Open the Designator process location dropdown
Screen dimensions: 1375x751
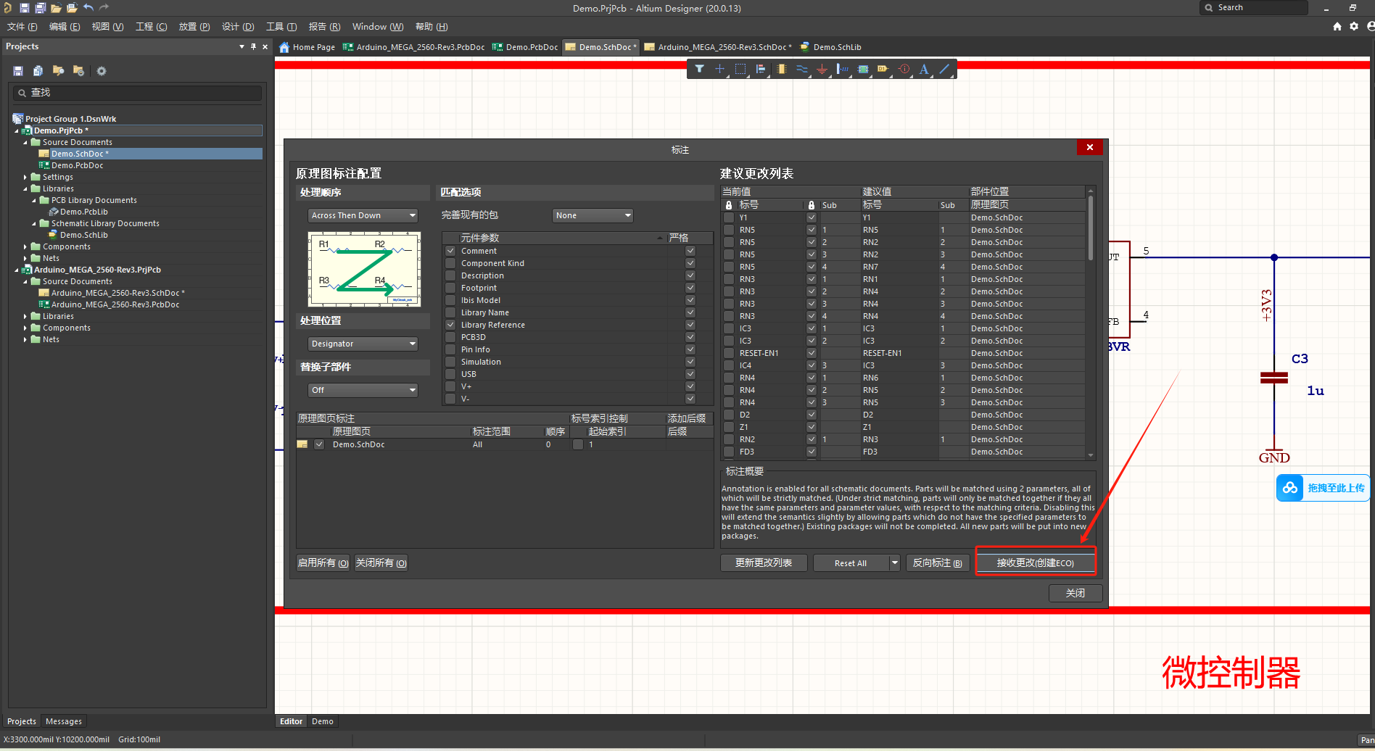[363, 344]
